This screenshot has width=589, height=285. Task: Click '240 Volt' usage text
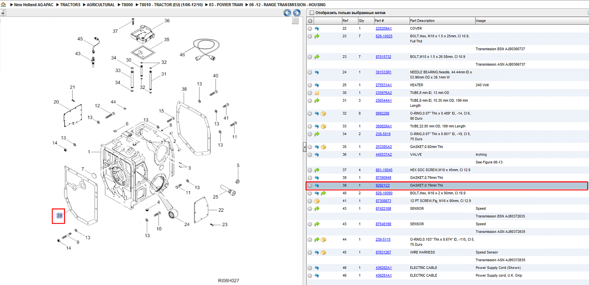(x=482, y=85)
